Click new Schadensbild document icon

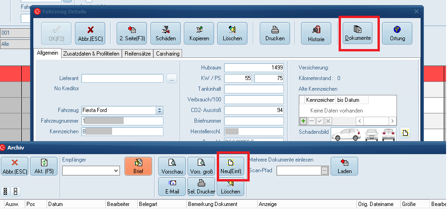(x=405, y=134)
